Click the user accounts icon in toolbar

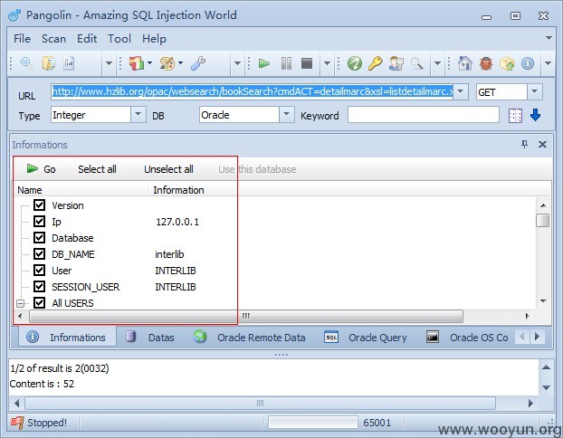396,63
